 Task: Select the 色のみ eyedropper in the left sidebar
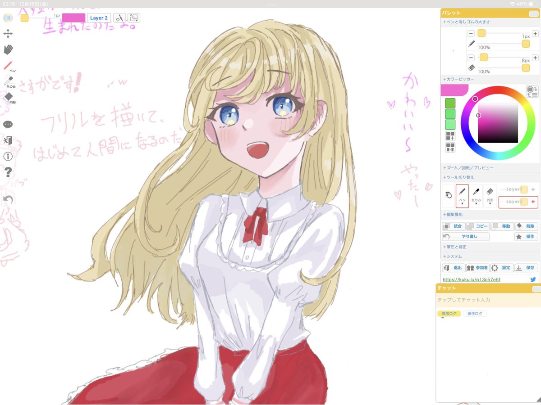point(9,82)
